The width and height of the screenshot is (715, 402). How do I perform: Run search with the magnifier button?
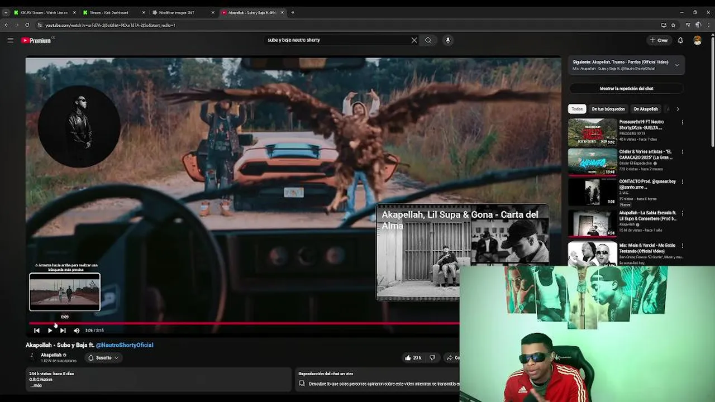click(428, 40)
